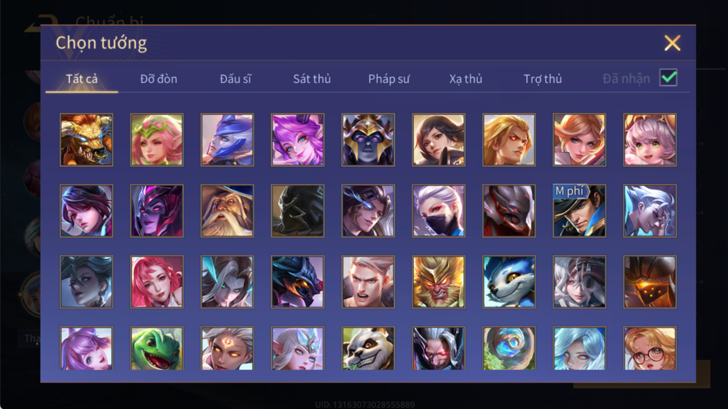Select the white-bearded old wizard hero
The height and width of the screenshot is (409, 728).
click(227, 211)
